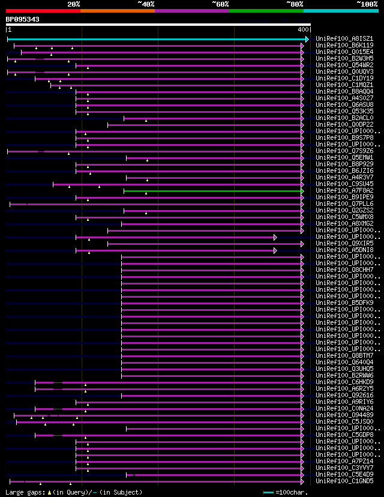This screenshot has height=497, width=384.
Task: Pick the UniRef100_Q8CHH7 hit label
Action: click(x=344, y=270)
